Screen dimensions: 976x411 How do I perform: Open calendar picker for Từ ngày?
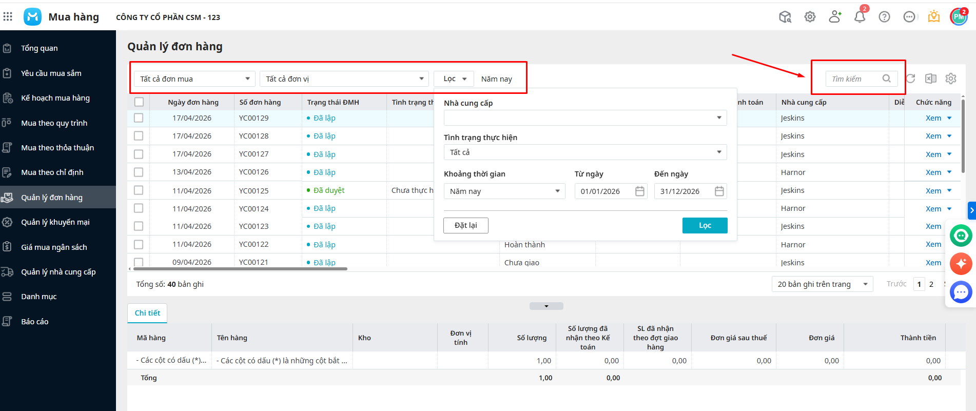click(640, 191)
